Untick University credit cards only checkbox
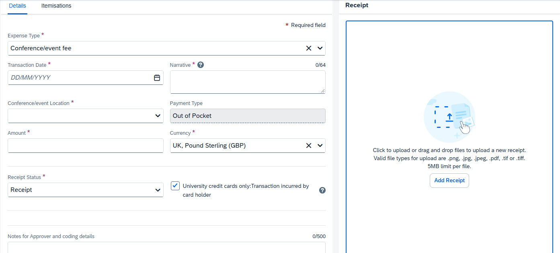This screenshot has width=560, height=253. [175, 186]
